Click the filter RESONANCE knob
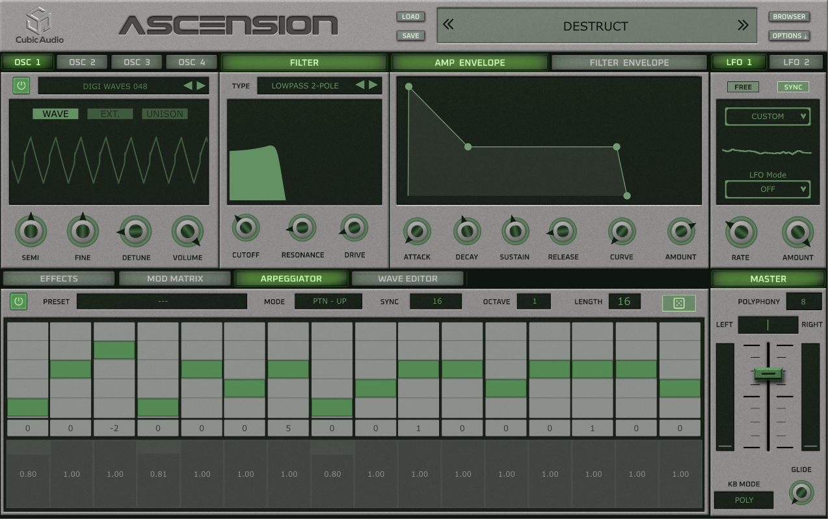828x519 pixels. click(302, 228)
